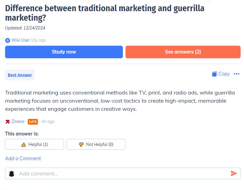This screenshot has height=190, width=244.
Task: Open the Wiki User profile link
Action: point(21,40)
